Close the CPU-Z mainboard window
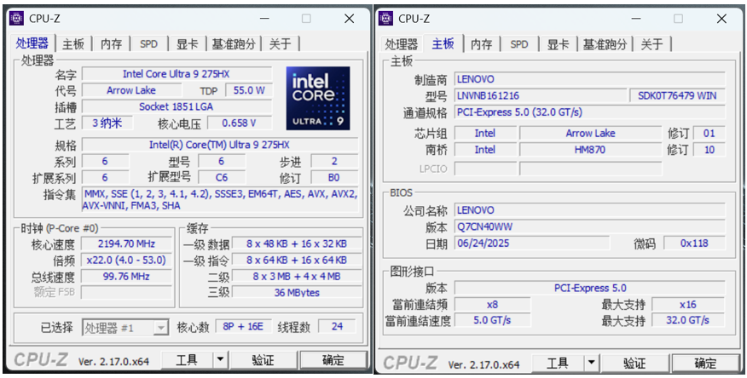 pos(721,18)
